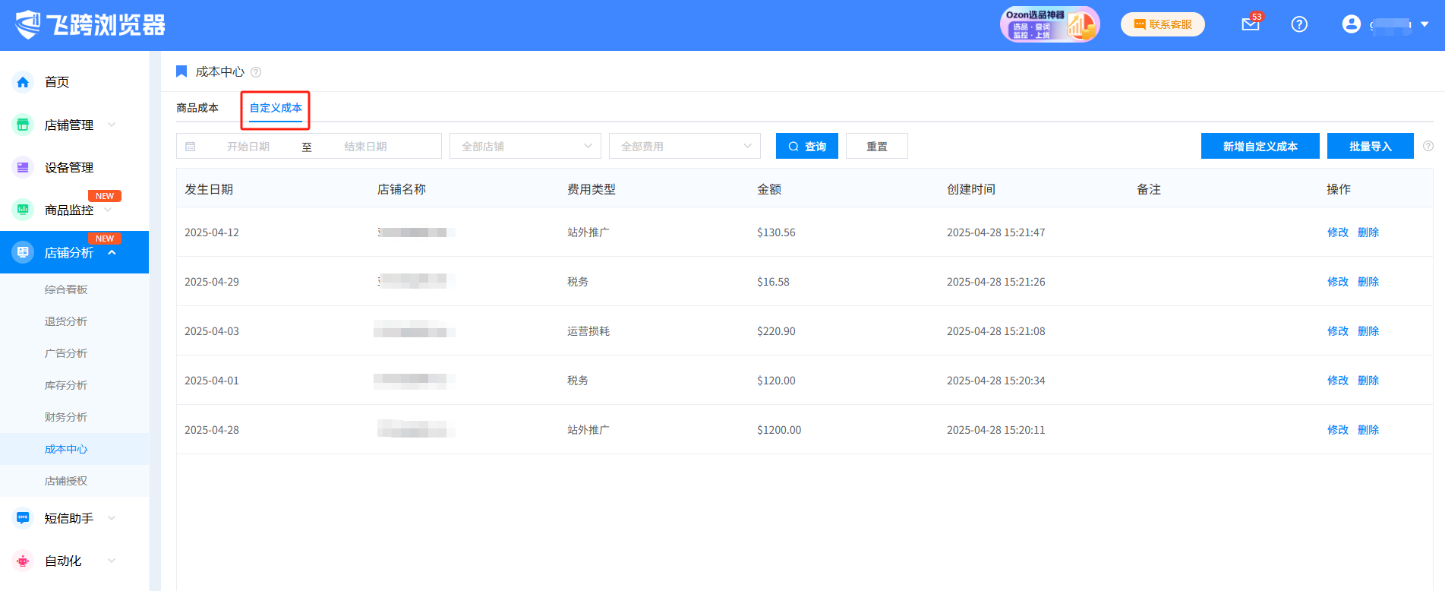Open the mail notifications envelope icon
The image size is (1445, 591).
coord(1250,24)
